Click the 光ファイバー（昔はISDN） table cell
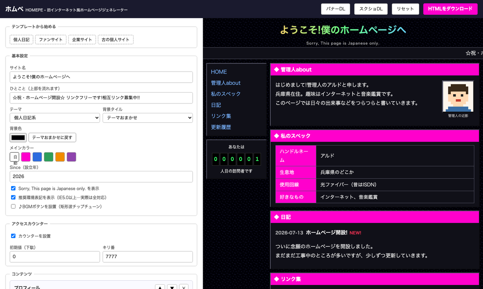 pyautogui.click(x=395, y=185)
